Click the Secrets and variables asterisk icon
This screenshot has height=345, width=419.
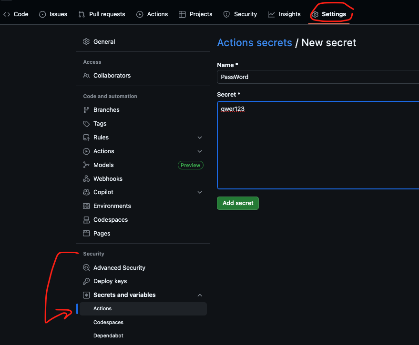click(86, 295)
